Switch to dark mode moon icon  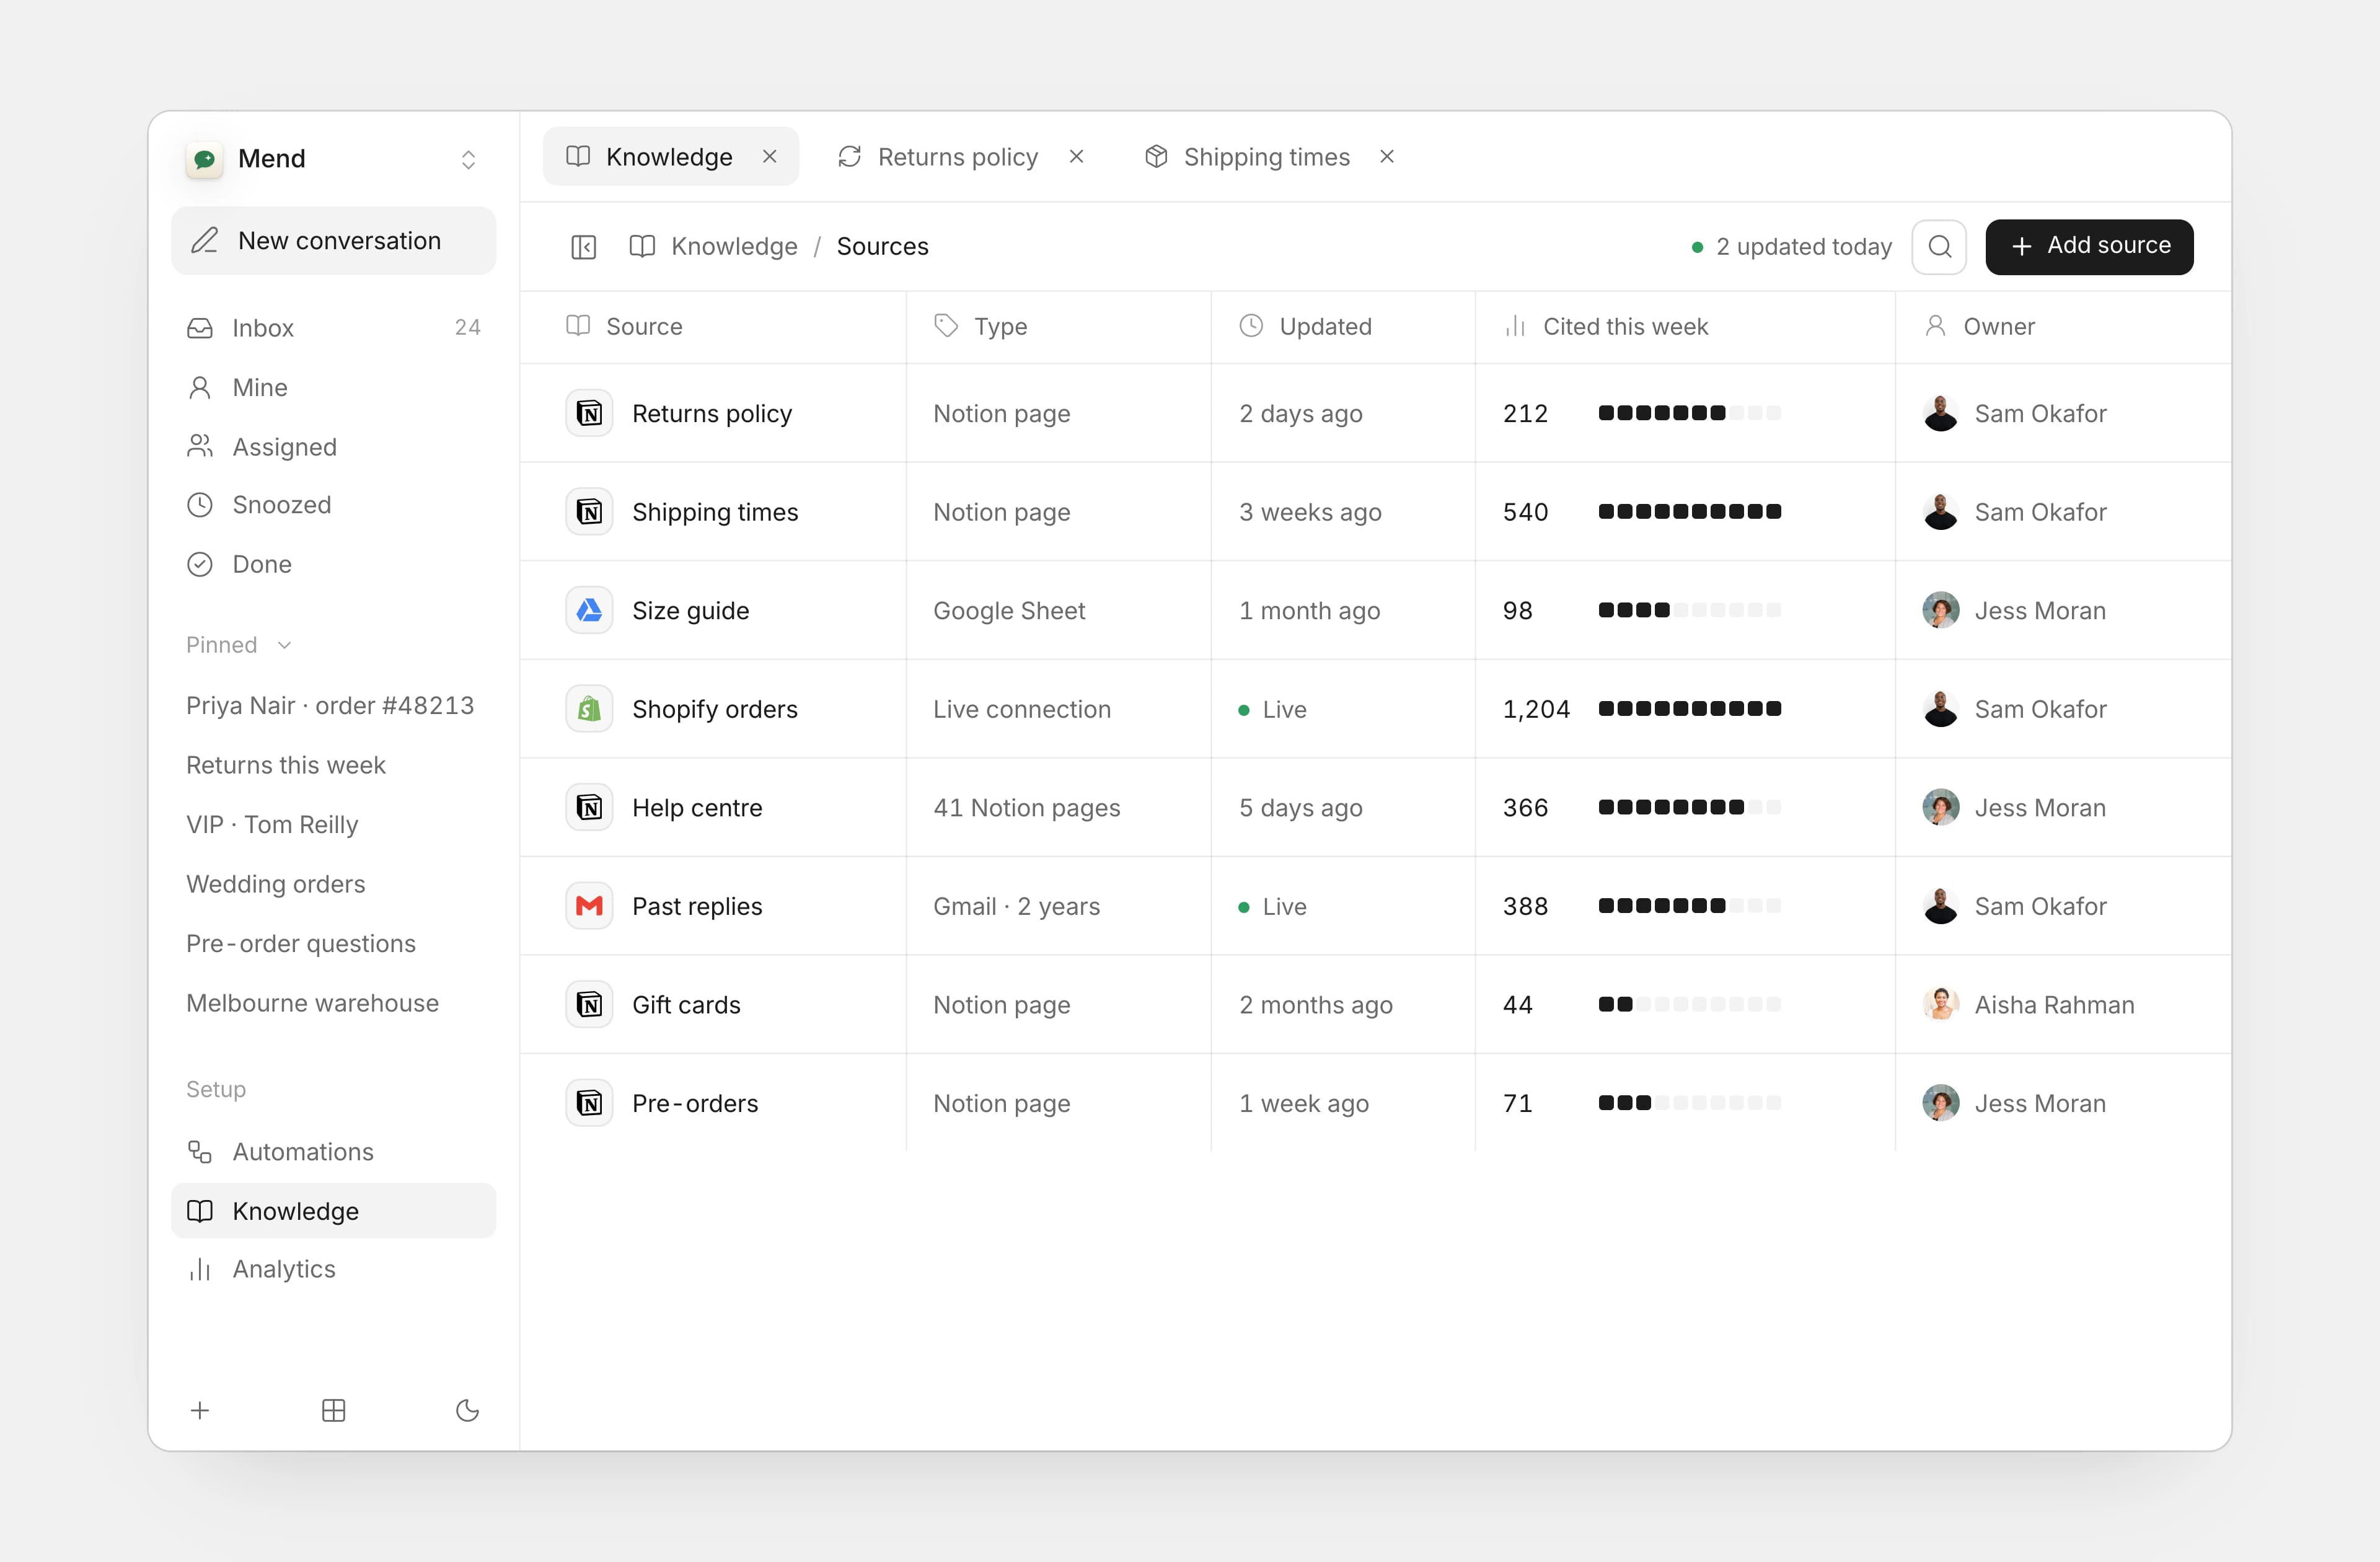tap(467, 1410)
